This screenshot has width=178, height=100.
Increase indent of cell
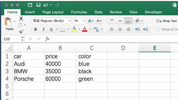pyautogui.click(x=145, y=29)
